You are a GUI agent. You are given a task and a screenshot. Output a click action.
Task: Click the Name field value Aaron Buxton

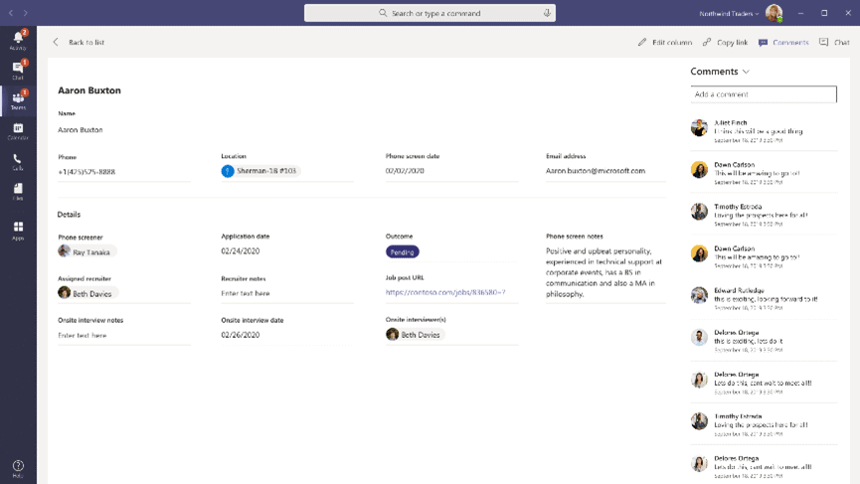click(81, 130)
